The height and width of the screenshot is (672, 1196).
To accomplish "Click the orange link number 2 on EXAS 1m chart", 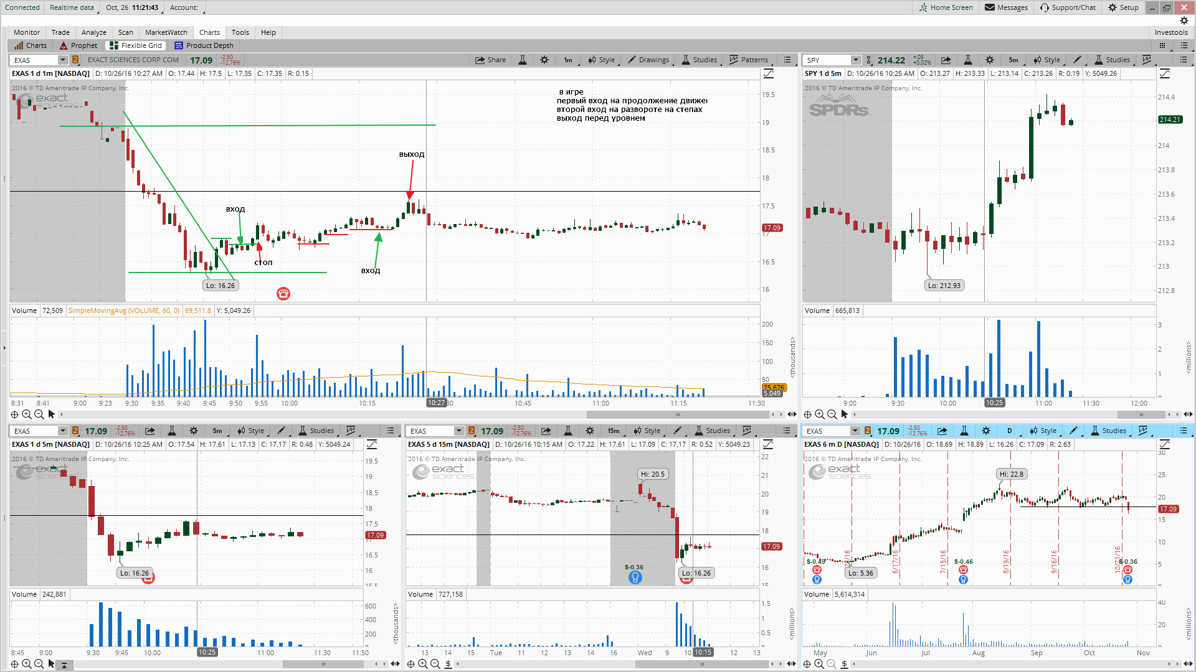I will [75, 60].
